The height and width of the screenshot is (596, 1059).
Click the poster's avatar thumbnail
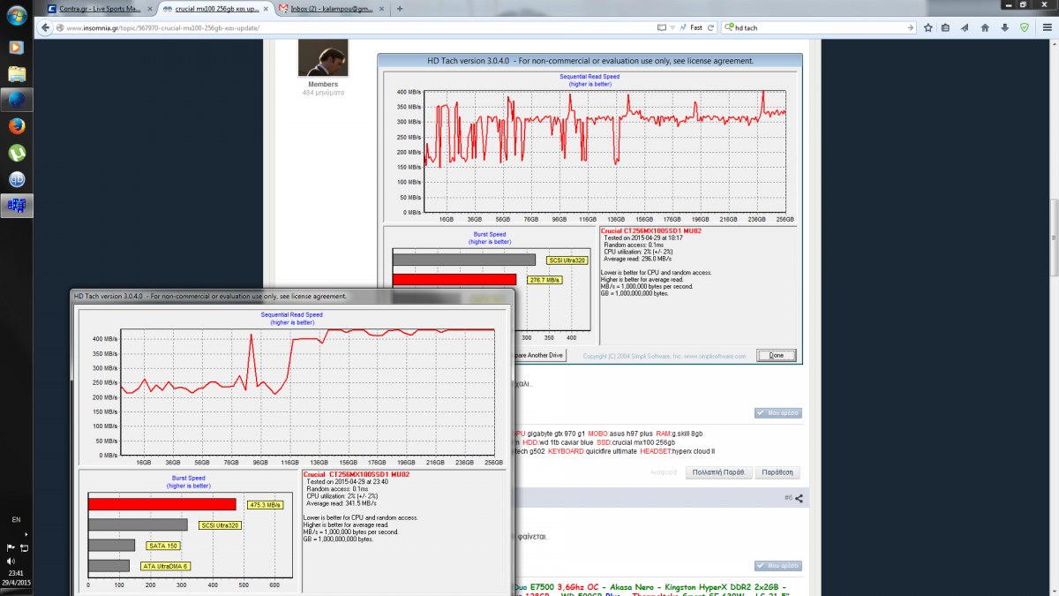pos(322,58)
